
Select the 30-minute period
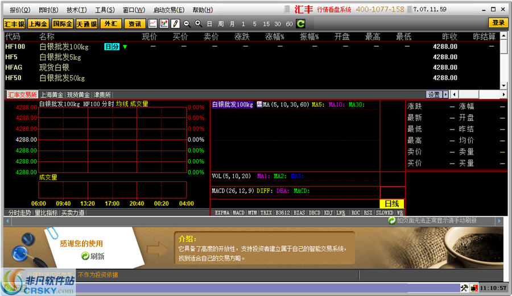click(x=278, y=24)
